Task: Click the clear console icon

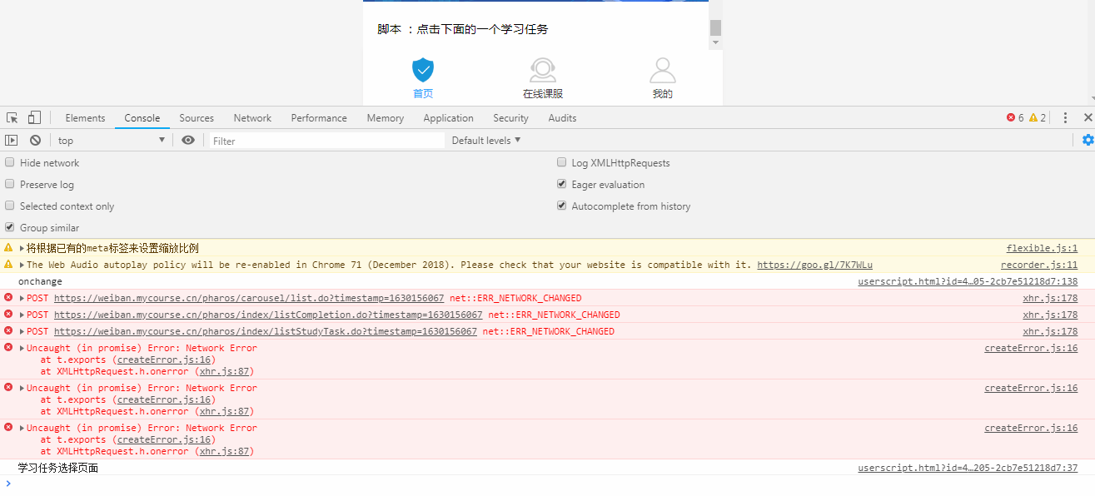Action: coord(35,141)
